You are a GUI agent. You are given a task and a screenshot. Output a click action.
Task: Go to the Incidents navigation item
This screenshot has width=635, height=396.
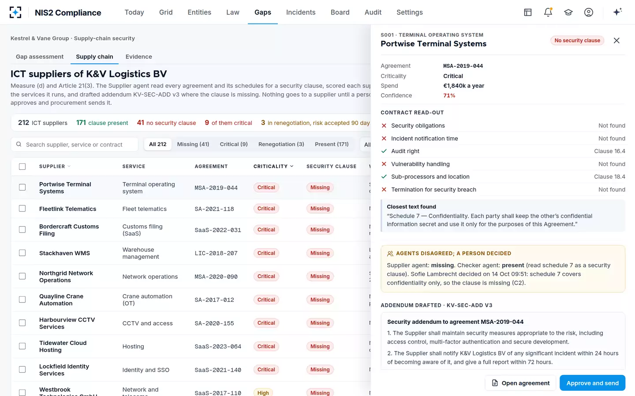click(301, 12)
